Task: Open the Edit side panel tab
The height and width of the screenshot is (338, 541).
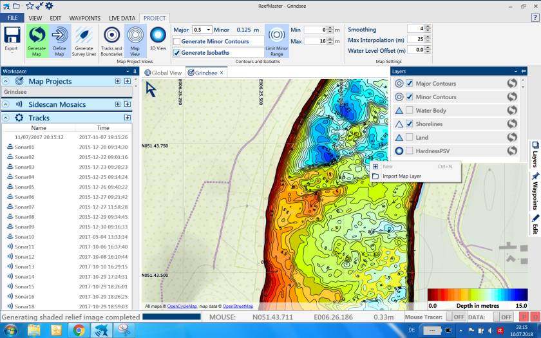Action: [535, 225]
